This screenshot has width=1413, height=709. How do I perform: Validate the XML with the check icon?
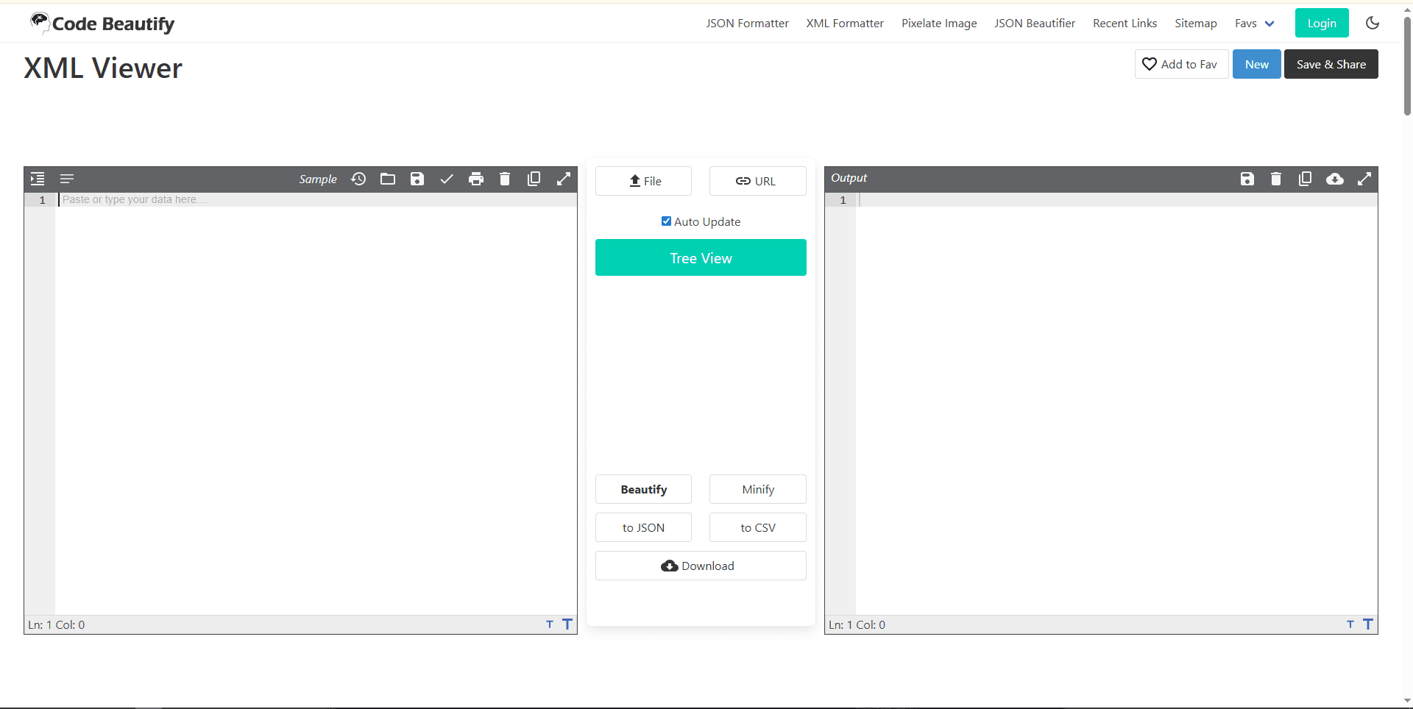point(447,179)
